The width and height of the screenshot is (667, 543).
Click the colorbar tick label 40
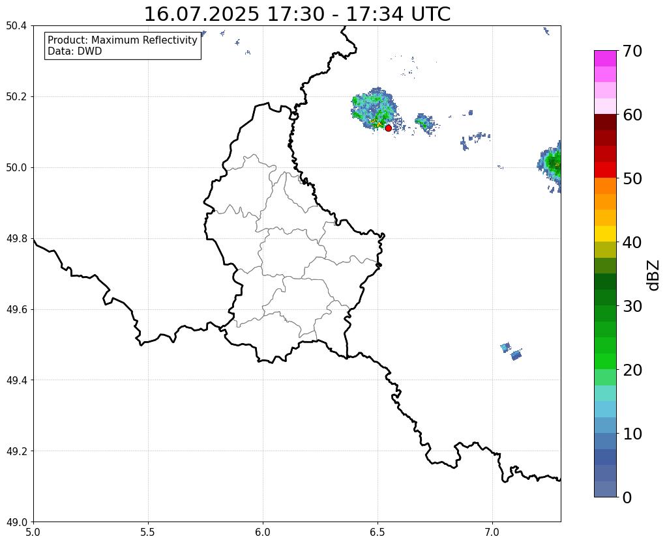tap(632, 242)
